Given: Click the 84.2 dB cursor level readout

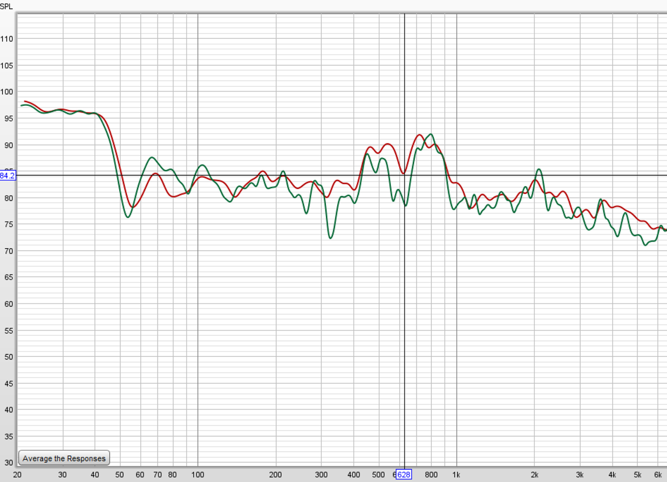Looking at the screenshot, I should pyautogui.click(x=8, y=175).
